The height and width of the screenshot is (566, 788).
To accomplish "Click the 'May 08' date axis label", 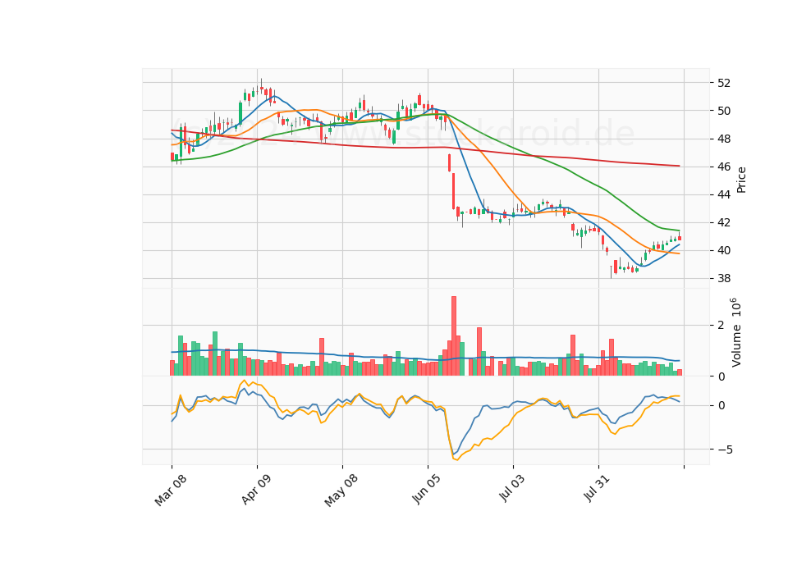I will click(341, 490).
